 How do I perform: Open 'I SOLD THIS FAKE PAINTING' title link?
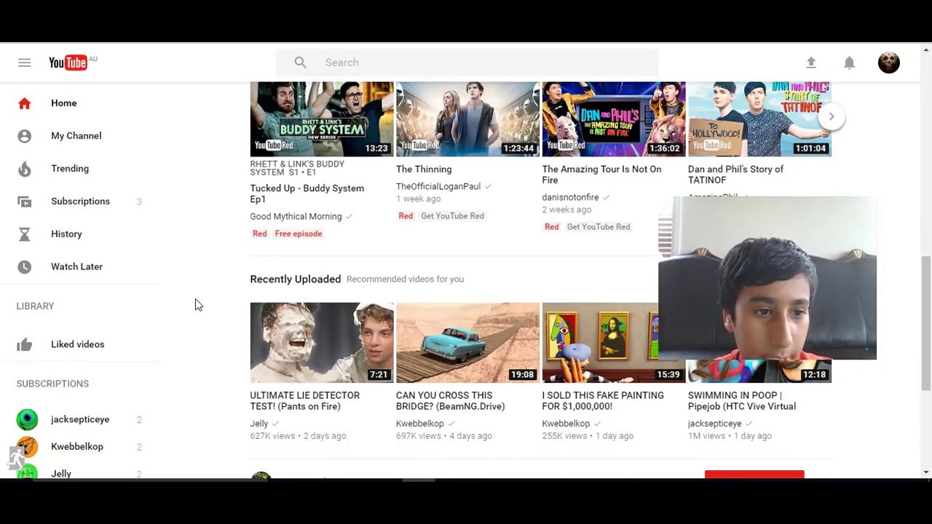[603, 401]
